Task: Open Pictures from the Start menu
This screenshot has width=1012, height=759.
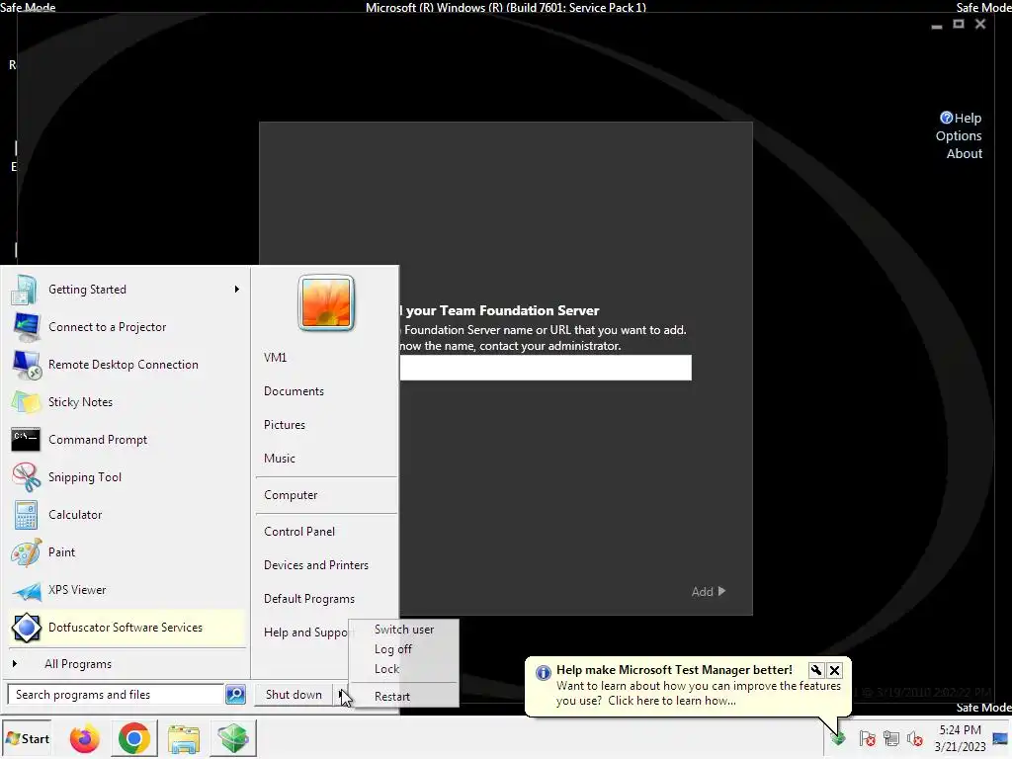Action: coord(285,425)
